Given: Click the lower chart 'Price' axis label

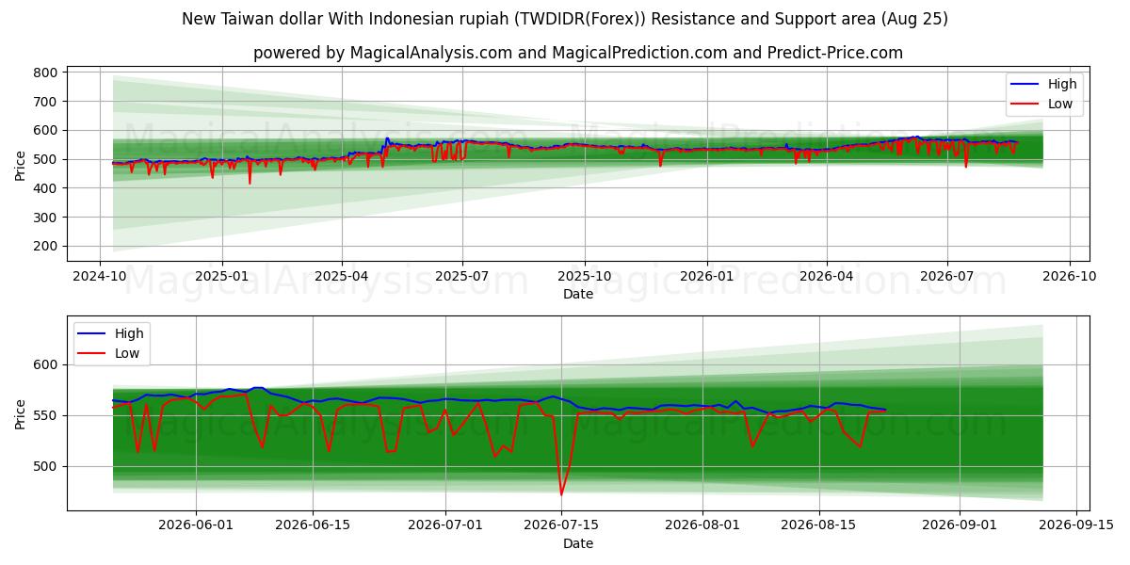Looking at the screenshot, I should click(21, 413).
